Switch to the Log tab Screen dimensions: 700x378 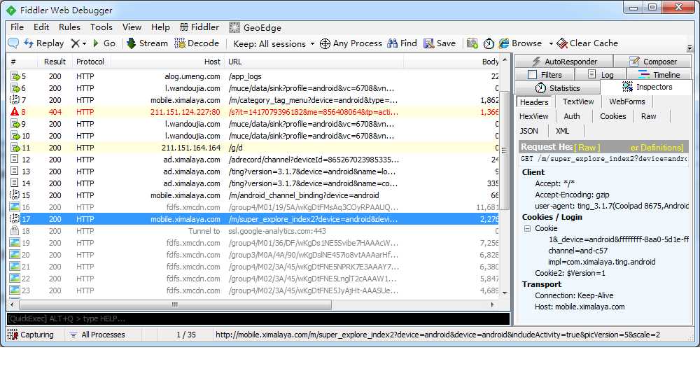click(601, 74)
